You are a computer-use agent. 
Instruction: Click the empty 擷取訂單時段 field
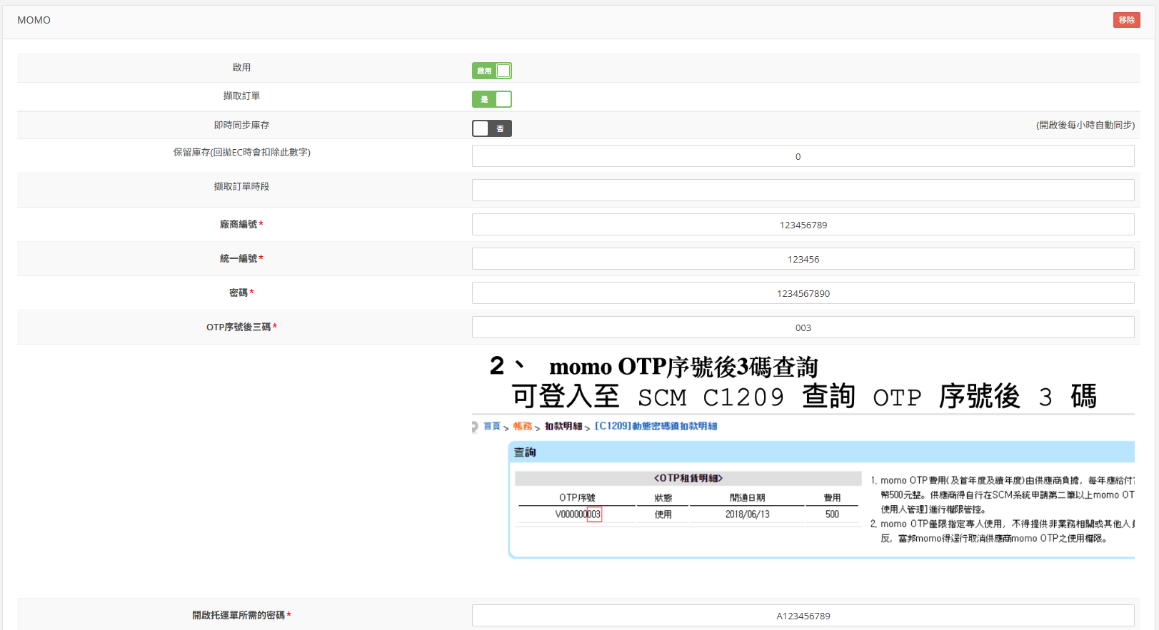click(803, 190)
